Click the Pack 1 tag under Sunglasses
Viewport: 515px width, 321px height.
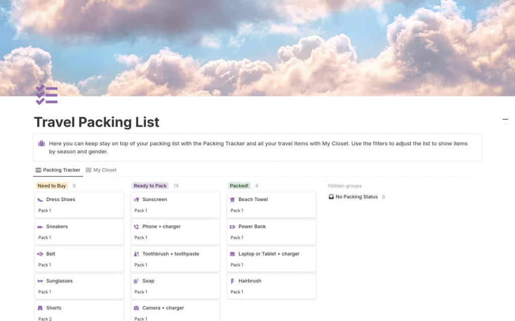[x=45, y=292]
